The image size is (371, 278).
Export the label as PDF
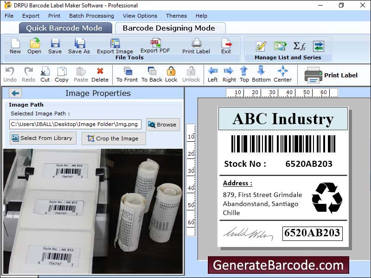tap(155, 45)
